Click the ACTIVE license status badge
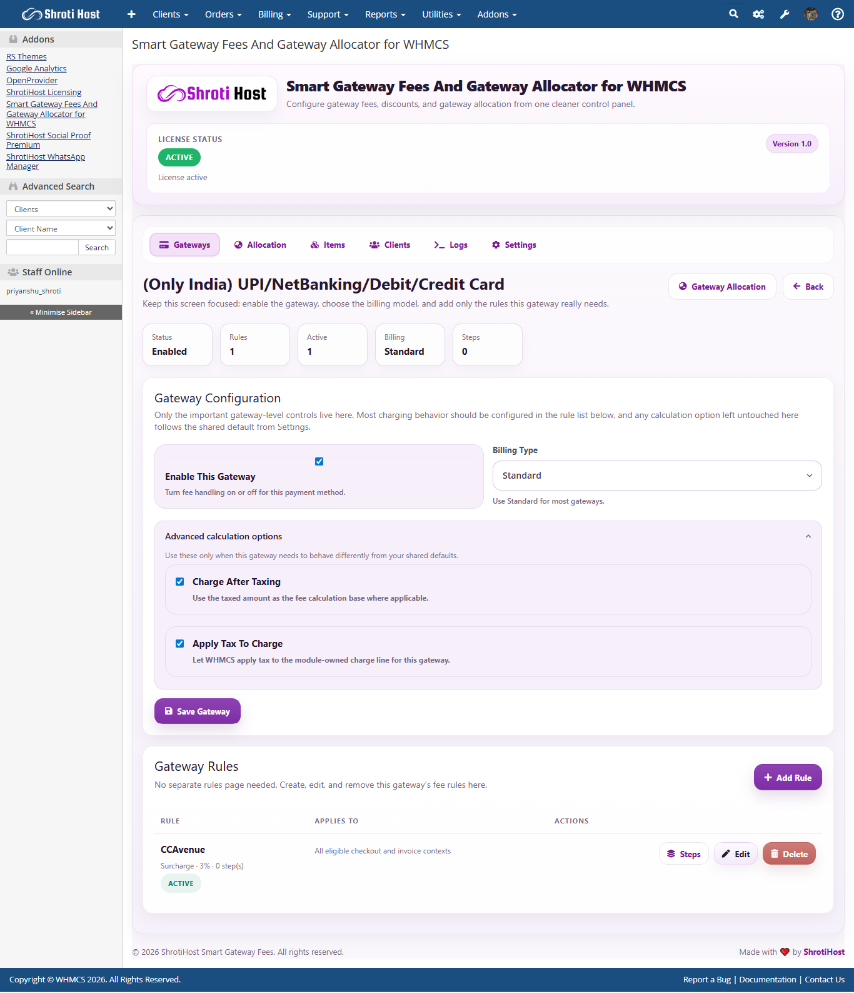 coord(179,158)
